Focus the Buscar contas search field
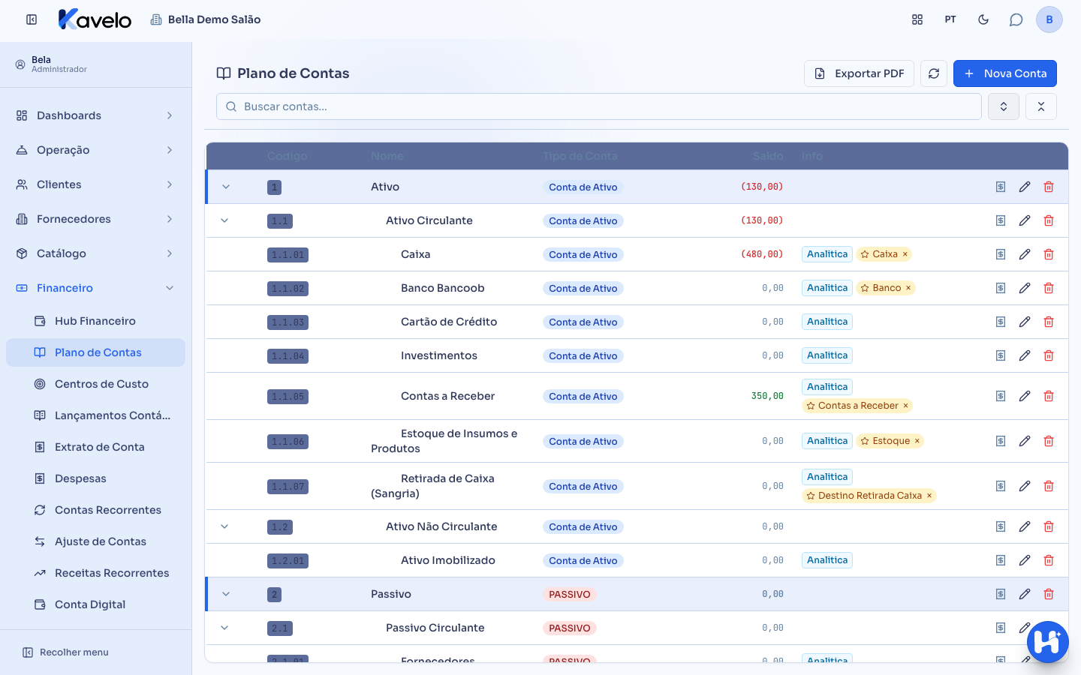This screenshot has height=675, width=1081. tap(599, 106)
